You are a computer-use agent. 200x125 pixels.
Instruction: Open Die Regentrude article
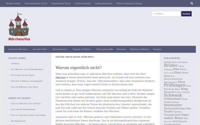[x=18, y=121]
